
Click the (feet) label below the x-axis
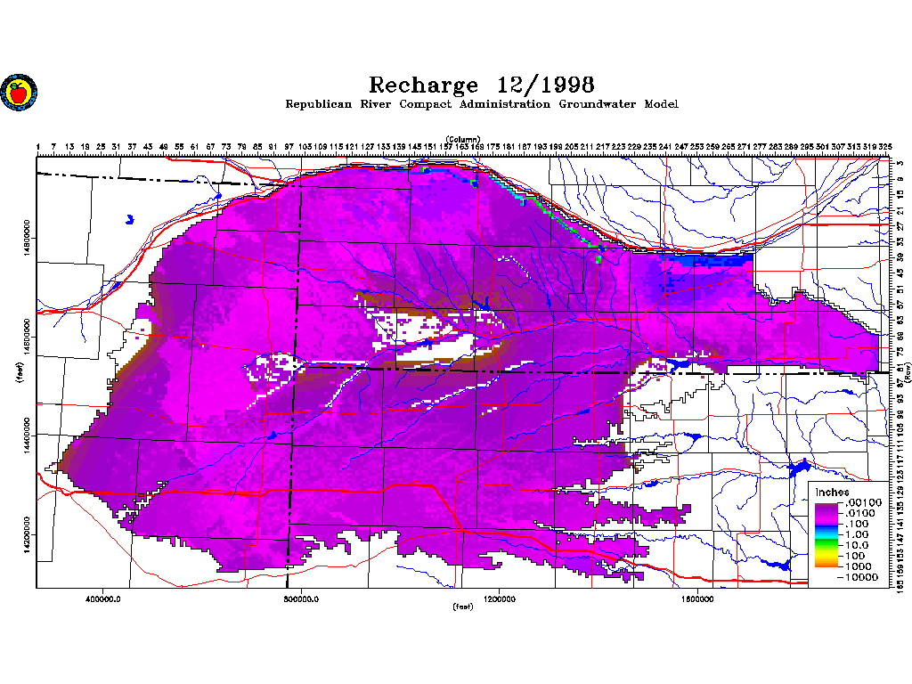click(x=463, y=607)
